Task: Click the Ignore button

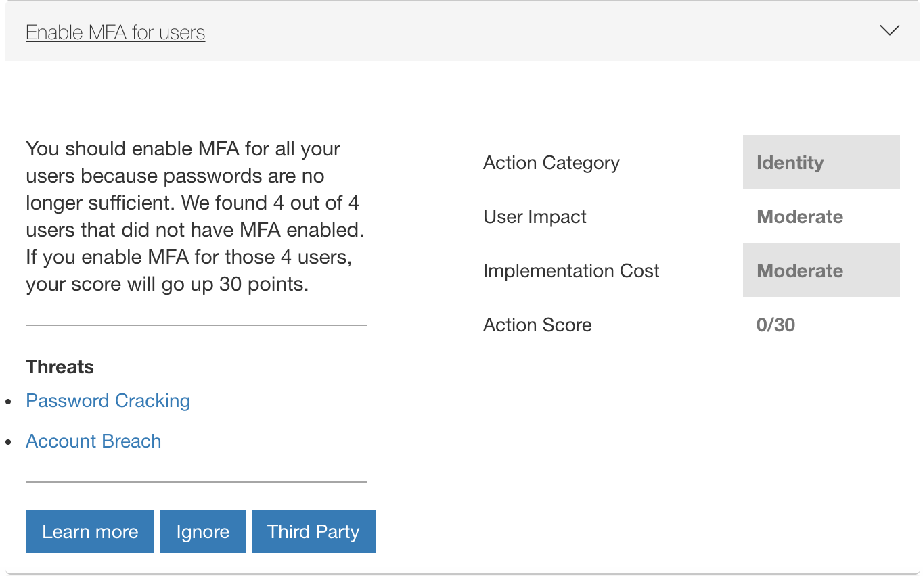Action: tap(202, 532)
